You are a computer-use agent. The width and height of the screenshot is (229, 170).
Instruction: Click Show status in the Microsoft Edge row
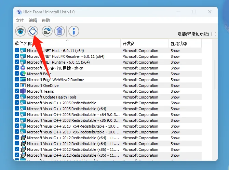[x=175, y=74]
